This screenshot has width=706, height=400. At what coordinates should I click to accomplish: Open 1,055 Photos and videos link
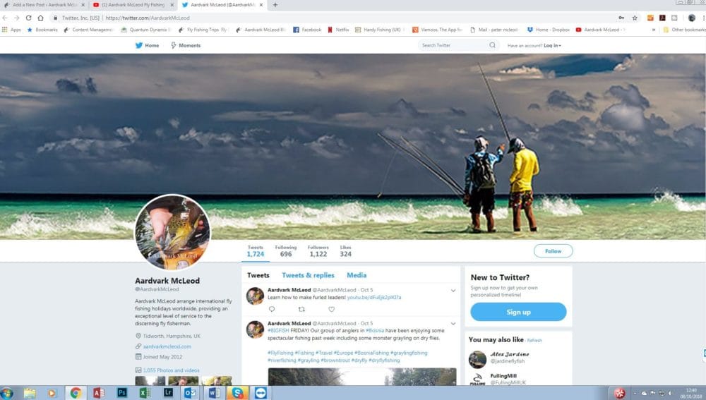point(171,370)
